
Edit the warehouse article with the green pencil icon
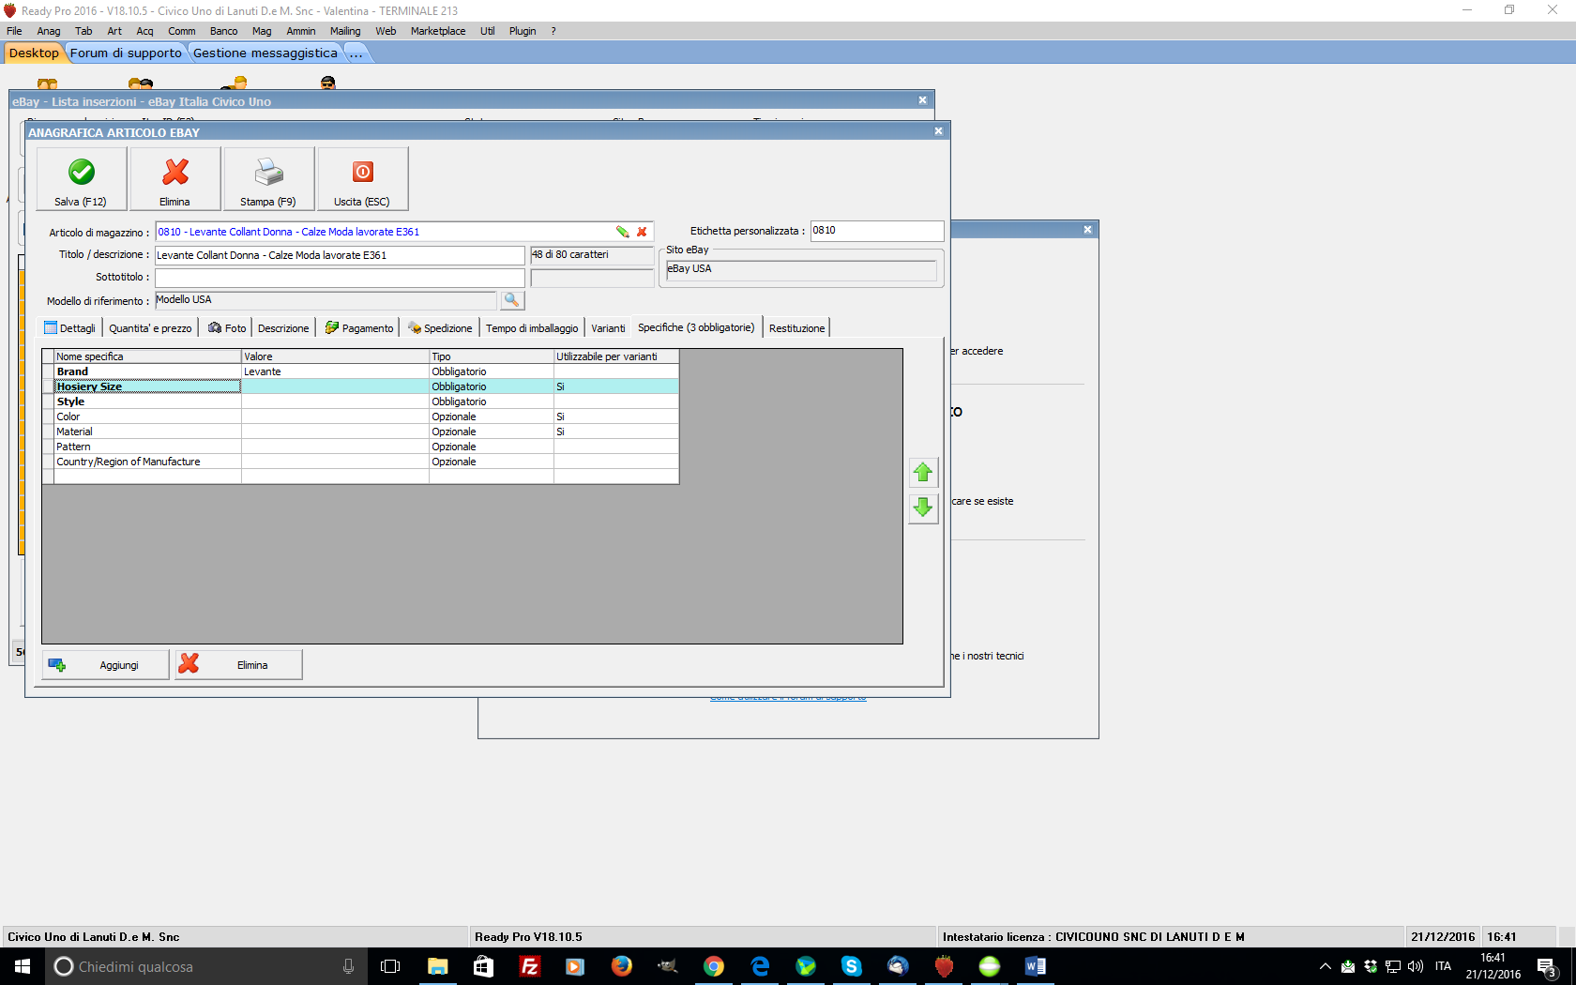coord(622,232)
